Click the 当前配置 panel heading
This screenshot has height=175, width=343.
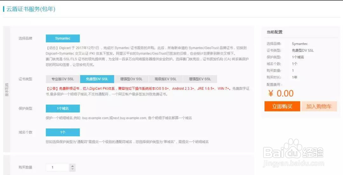(274, 32)
